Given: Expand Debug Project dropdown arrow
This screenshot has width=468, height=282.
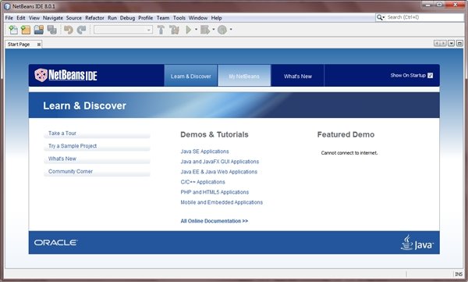Looking at the screenshot, I should (x=214, y=30).
